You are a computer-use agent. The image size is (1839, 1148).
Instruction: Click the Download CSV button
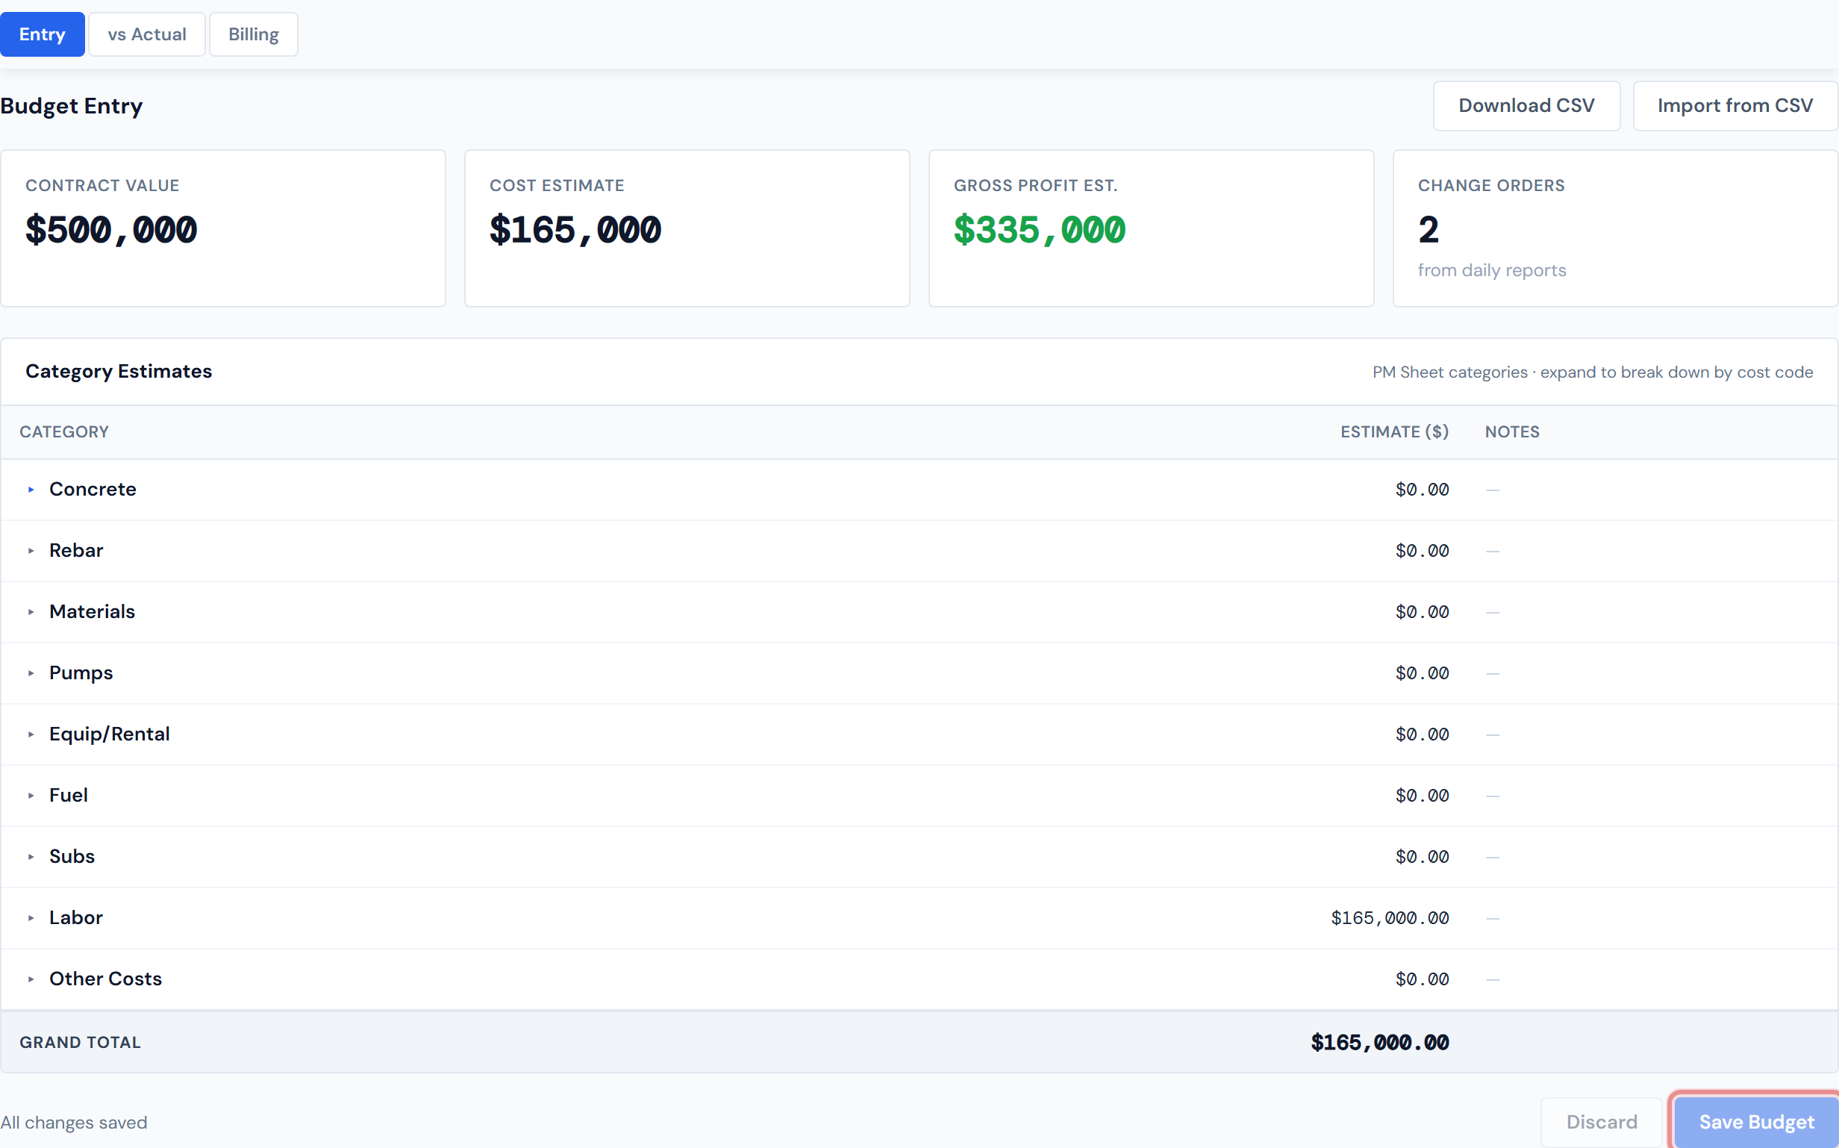(x=1526, y=105)
